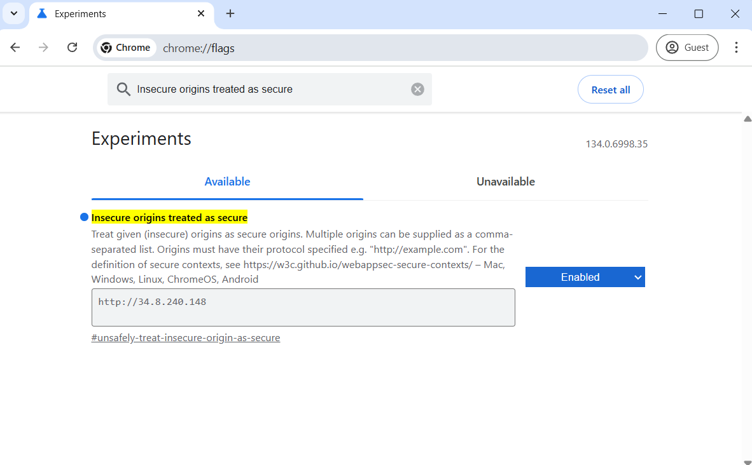Open the unsafely-treat-insecure-origin-as-secure link
The height and width of the screenshot is (465, 752).
pos(186,337)
